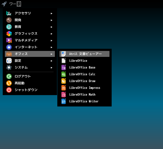This screenshot has width=163, height=149.
Task: Expand the 開発 submenu arrow
Action: (x=51, y=20)
